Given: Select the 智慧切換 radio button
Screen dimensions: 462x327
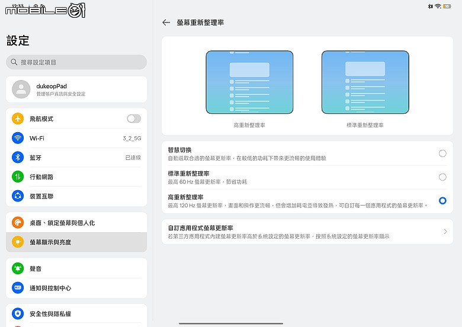Looking at the screenshot, I should [442, 153].
